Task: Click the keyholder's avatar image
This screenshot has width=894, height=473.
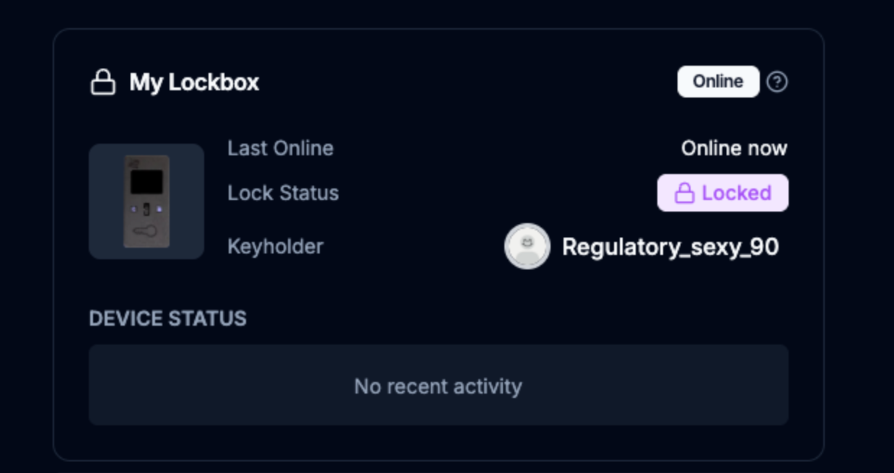Action: [x=527, y=246]
